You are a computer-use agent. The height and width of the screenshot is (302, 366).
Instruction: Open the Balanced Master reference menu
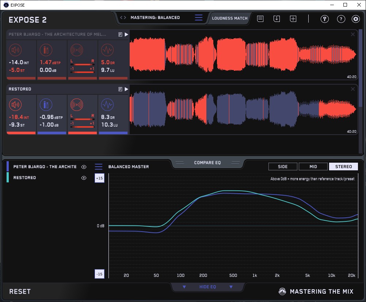point(99,167)
